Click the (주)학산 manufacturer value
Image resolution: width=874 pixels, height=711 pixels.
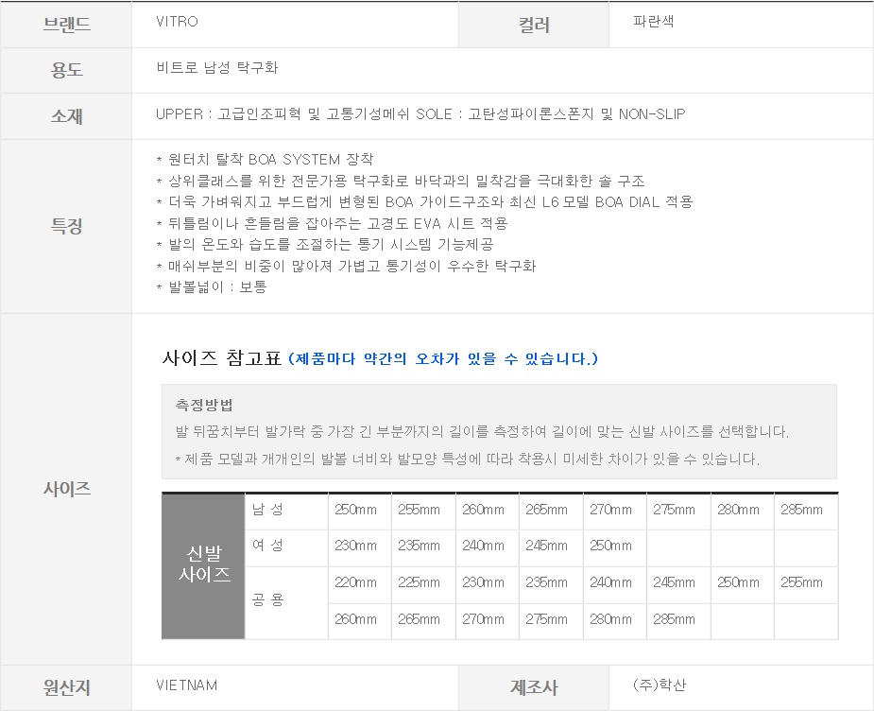[x=660, y=685]
